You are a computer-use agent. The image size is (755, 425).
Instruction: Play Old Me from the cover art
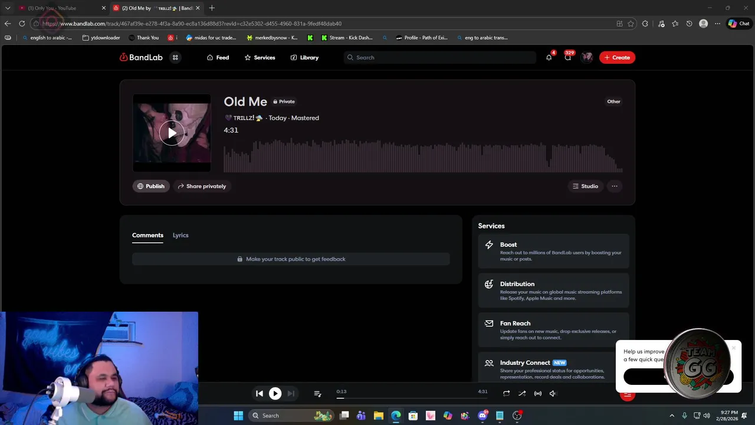172,133
